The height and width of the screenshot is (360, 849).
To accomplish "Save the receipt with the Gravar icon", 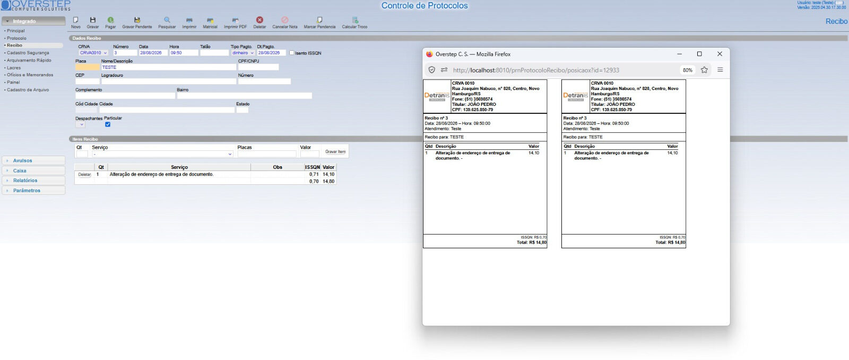I will 93,20.
